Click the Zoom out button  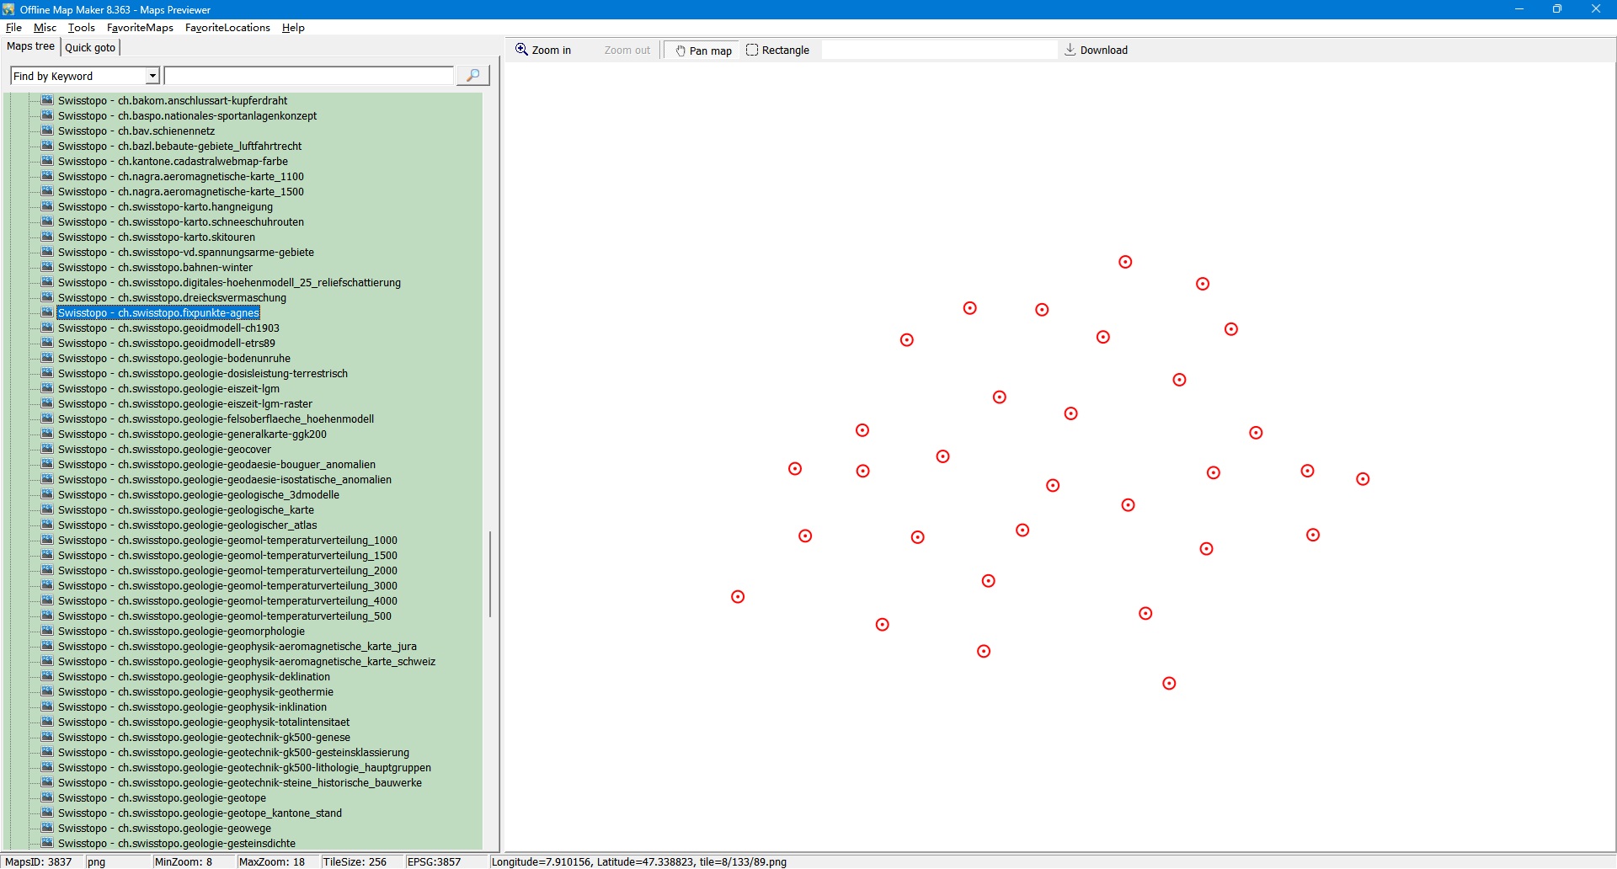point(627,51)
